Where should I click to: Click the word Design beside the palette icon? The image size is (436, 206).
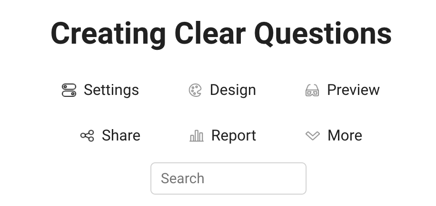[233, 90]
